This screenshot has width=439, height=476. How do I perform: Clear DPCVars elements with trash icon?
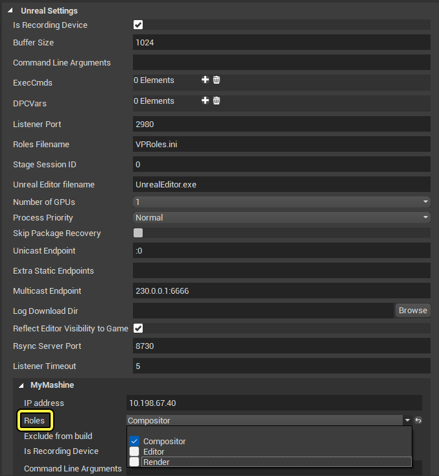[x=217, y=101]
